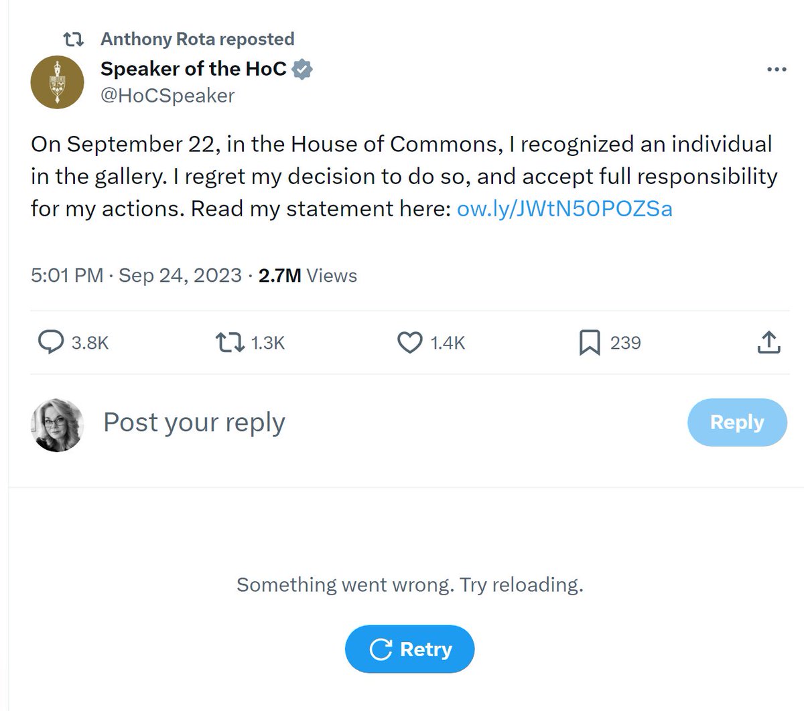Click the Speaker of the HoC avatar
The width and height of the screenshot is (804, 711).
coord(58,83)
